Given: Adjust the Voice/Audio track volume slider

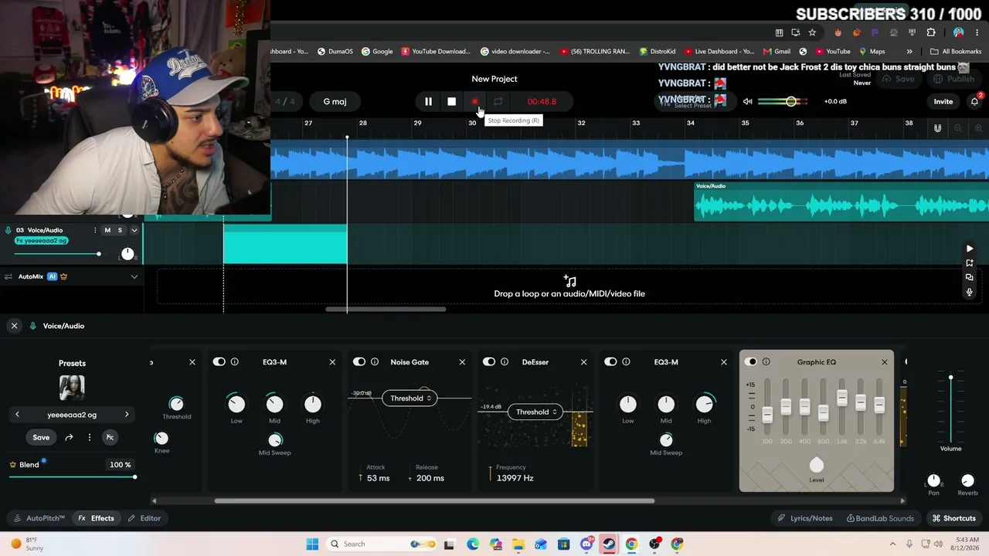Looking at the screenshot, I should coord(56,254).
